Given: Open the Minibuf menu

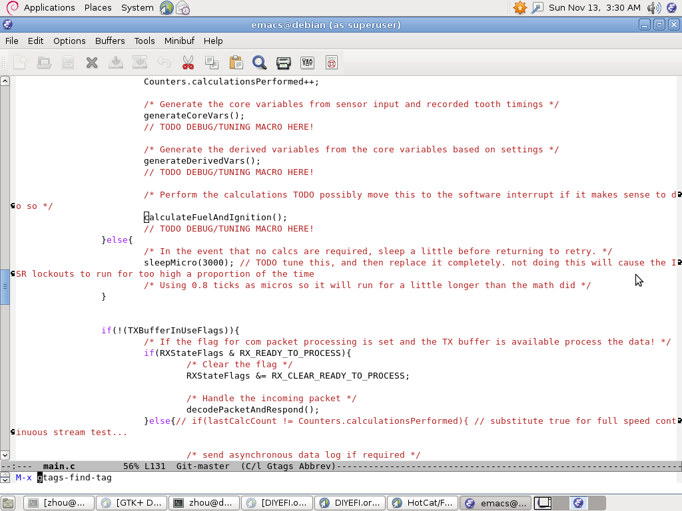Looking at the screenshot, I should tap(179, 41).
